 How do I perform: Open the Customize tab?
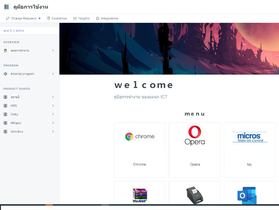(57, 18)
